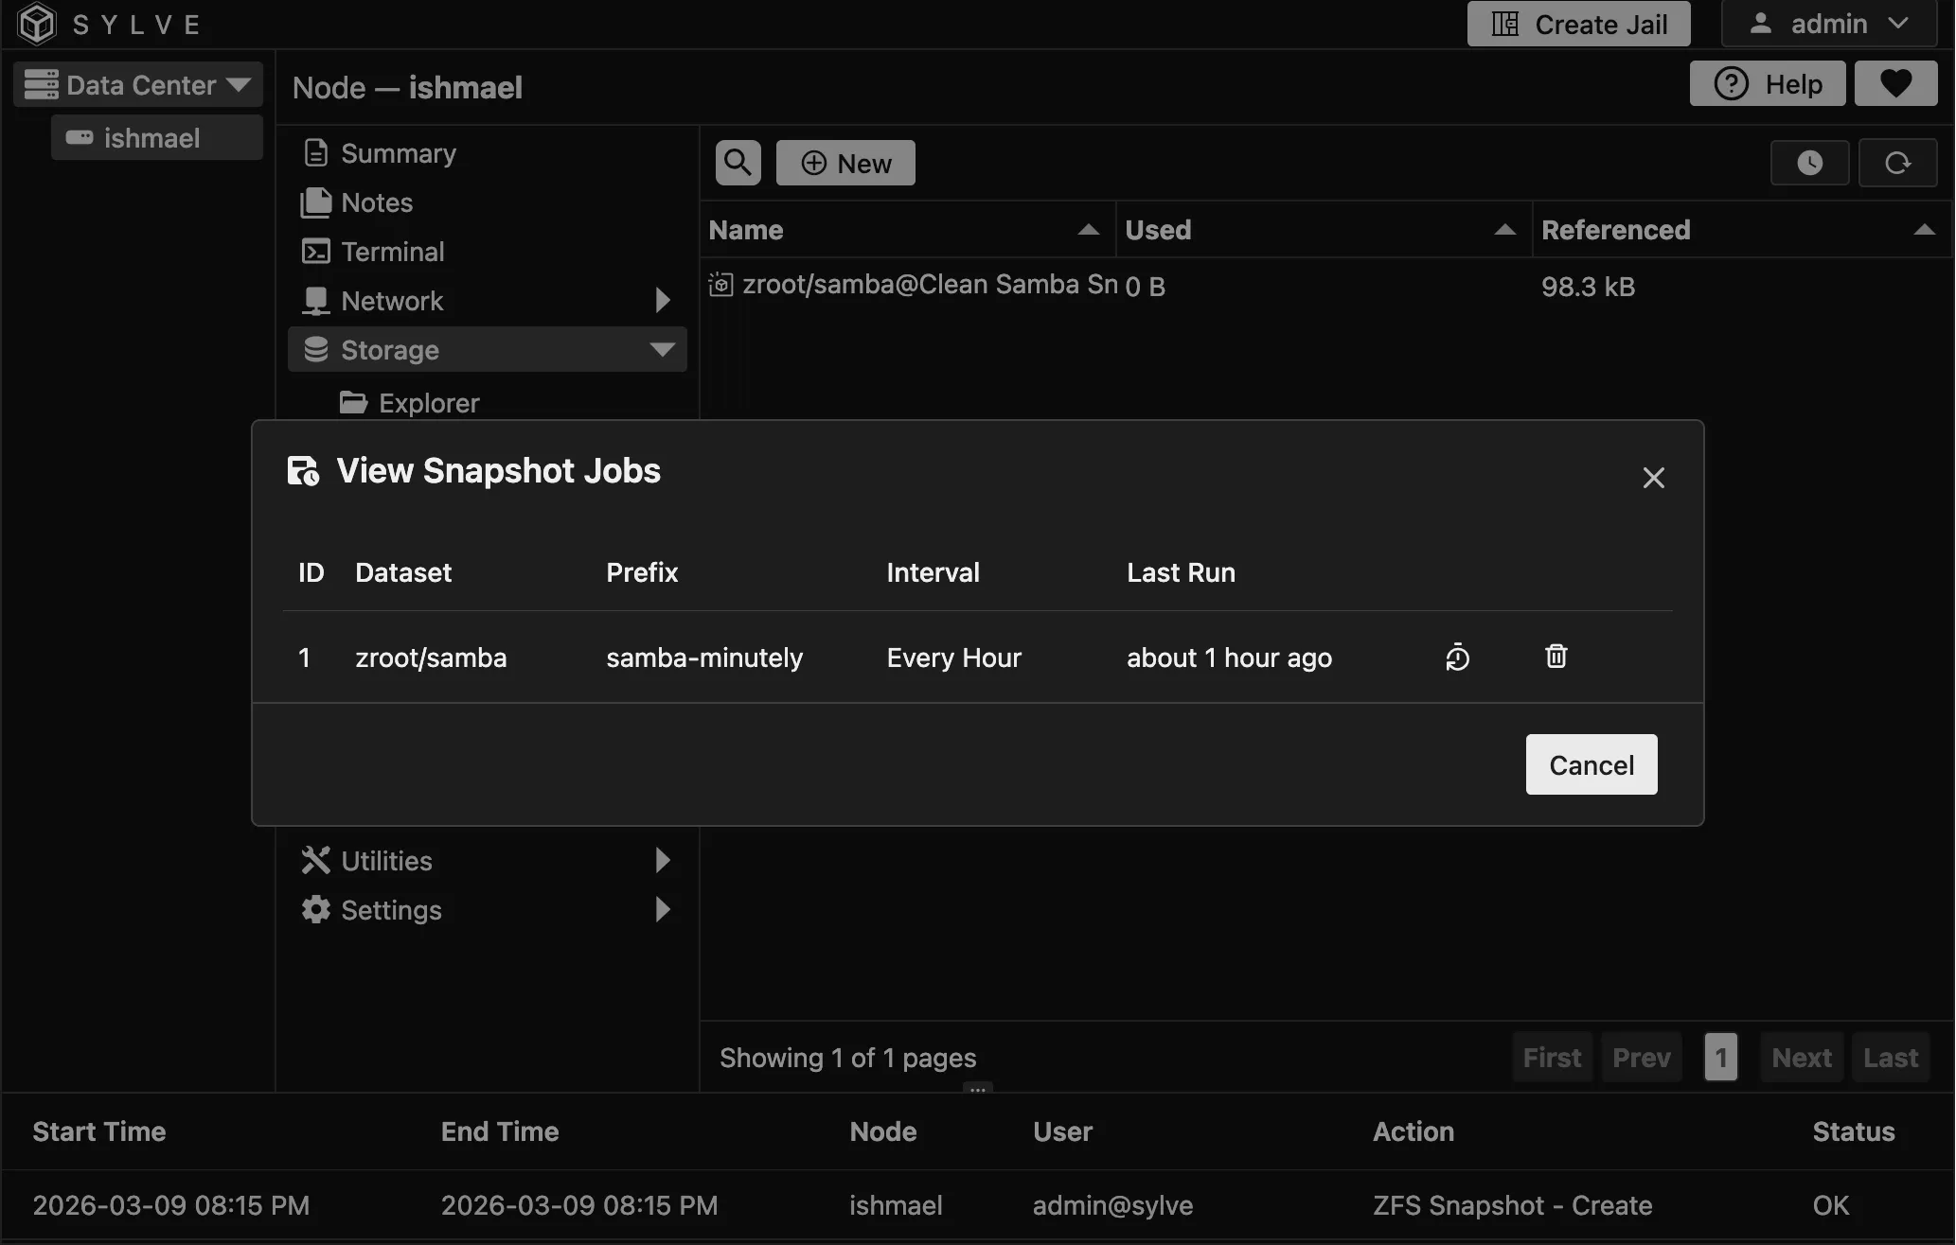Create a new snapshot with New
1956x1245 pixels.
click(845, 162)
